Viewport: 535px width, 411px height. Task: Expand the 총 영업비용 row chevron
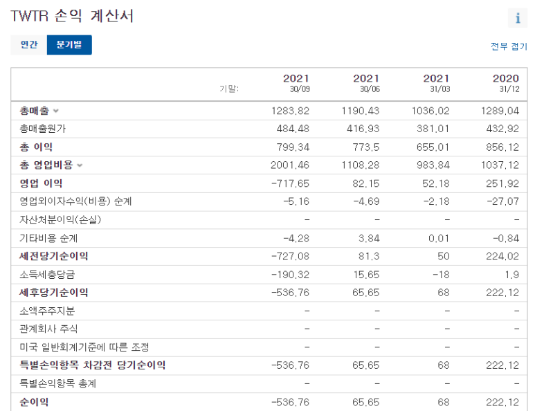(80, 165)
